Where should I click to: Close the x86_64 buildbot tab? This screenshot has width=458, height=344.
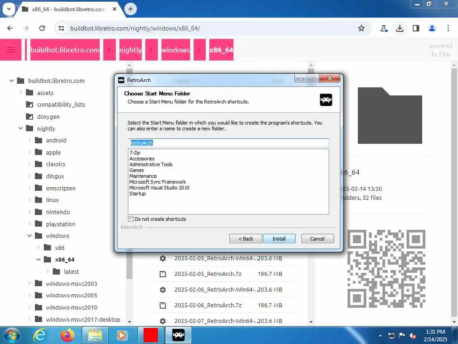(114, 9)
